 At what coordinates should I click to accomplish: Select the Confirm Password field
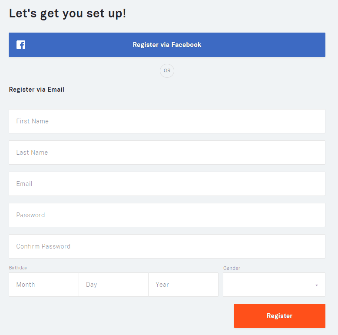click(167, 246)
